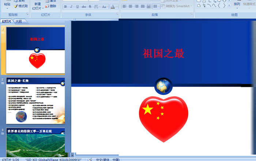Viewport: 256px width, 161px height.
Task: Select the Format Painter (格式刷) brush
Action: [21, 6]
